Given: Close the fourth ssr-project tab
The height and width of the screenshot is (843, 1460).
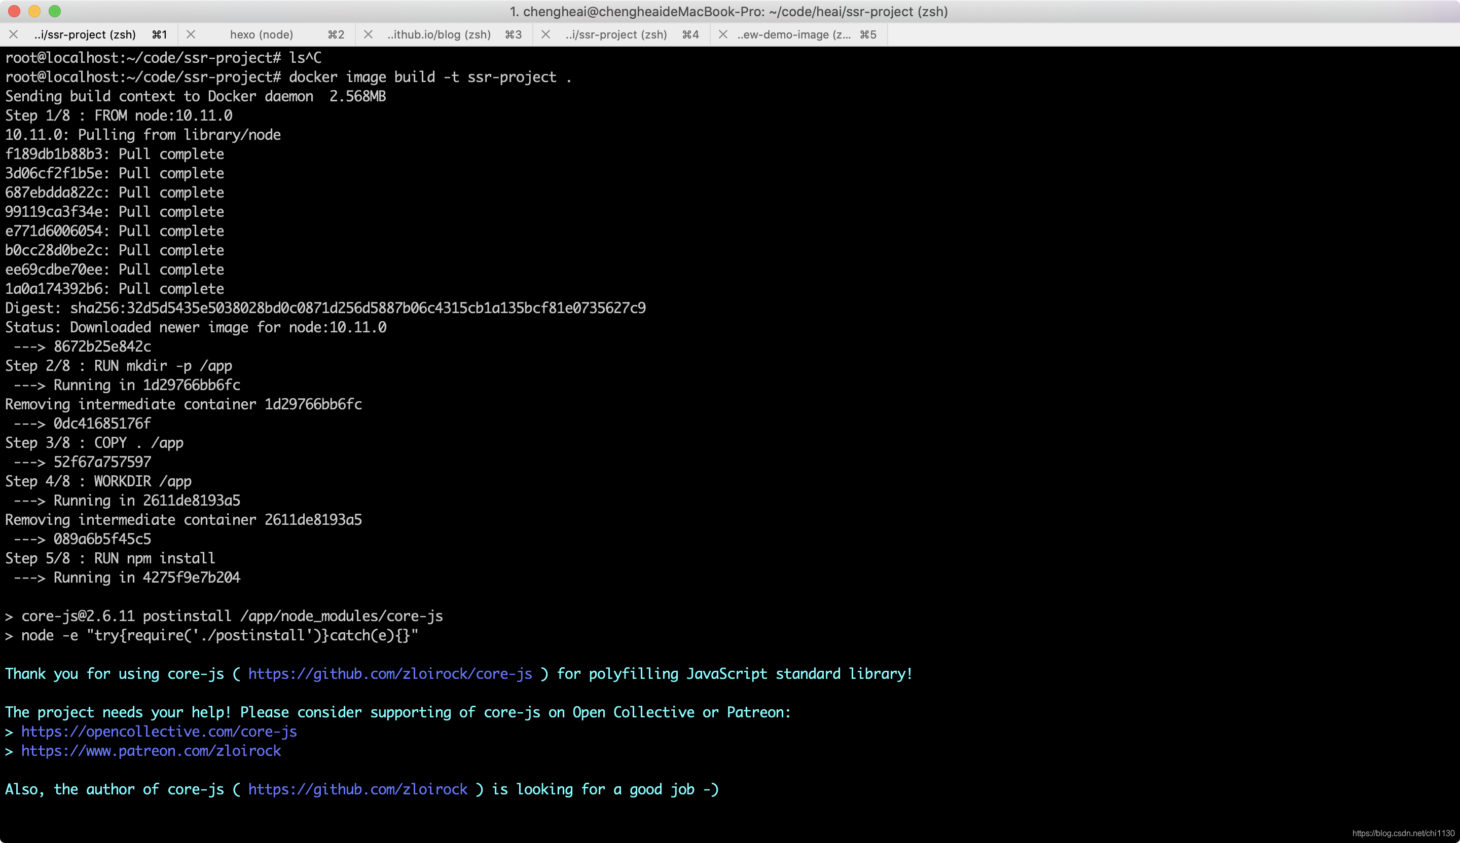Looking at the screenshot, I should point(545,35).
